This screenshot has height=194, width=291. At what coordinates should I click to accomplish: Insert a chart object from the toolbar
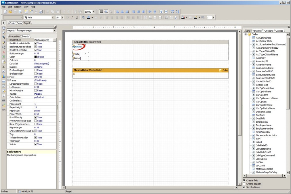(x=4, y=76)
